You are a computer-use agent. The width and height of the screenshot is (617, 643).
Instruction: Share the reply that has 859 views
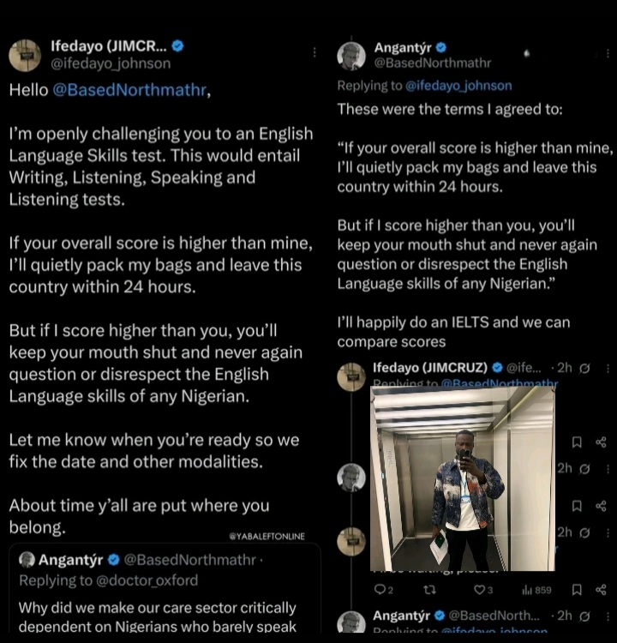(601, 589)
